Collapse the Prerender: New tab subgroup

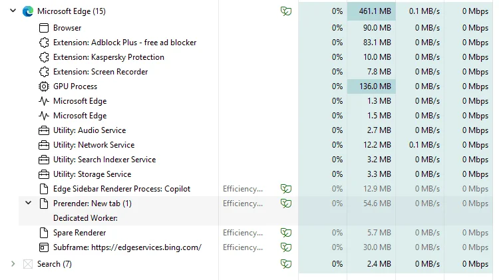[x=29, y=203]
